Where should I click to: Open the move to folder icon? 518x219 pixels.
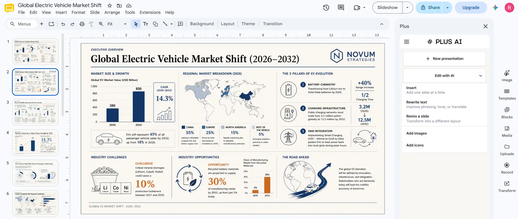119,5
